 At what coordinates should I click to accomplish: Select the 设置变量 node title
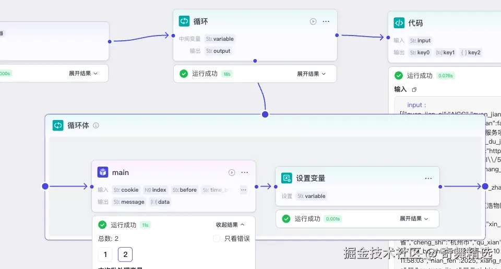pos(311,178)
